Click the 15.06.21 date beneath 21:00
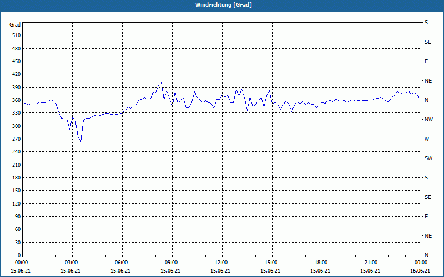Image resolution: width=444 pixels, height=277 pixels. [370, 271]
